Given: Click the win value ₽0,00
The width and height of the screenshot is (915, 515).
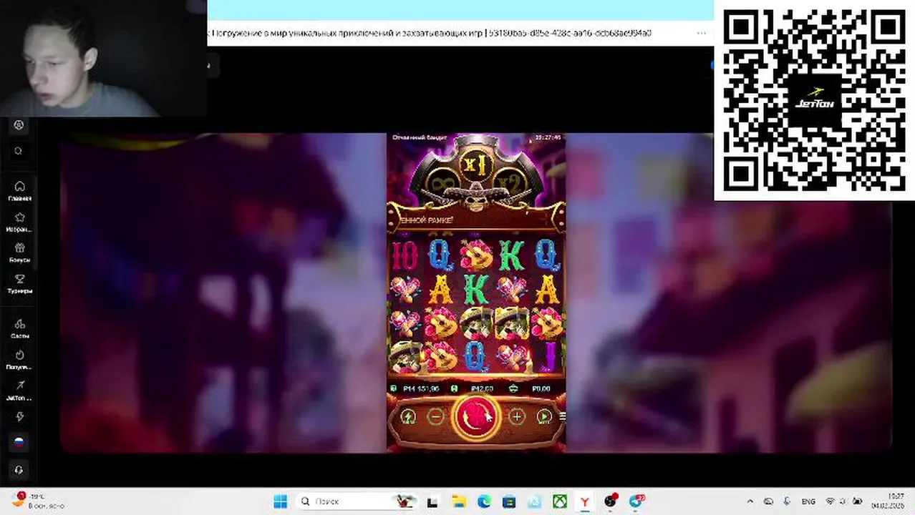Looking at the screenshot, I should pos(541,388).
